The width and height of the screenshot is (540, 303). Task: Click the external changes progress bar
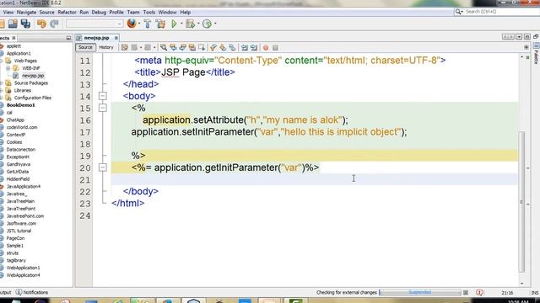tap(420, 292)
